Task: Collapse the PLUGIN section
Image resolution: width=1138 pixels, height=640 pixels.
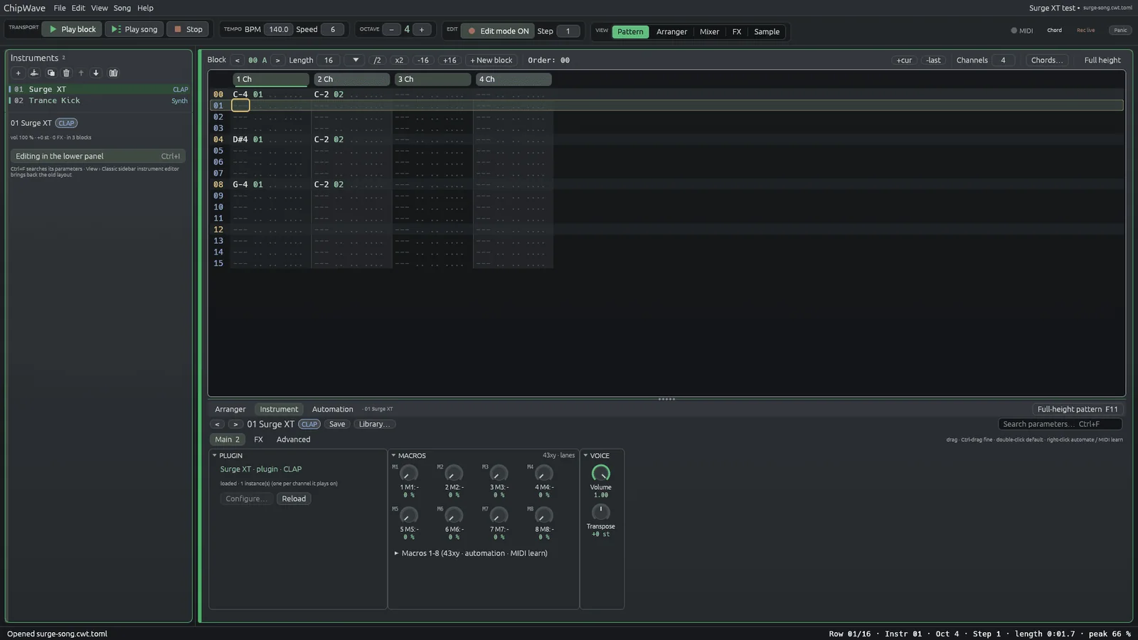Action: coord(214,456)
